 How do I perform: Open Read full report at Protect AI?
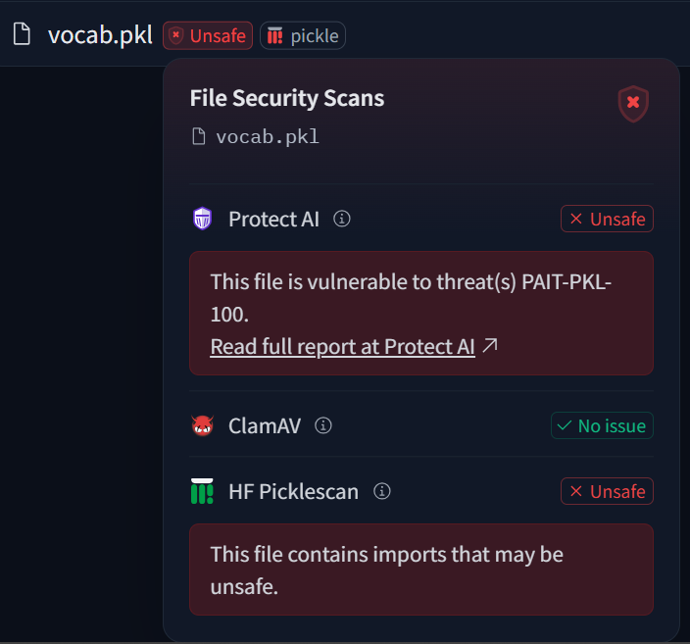point(342,346)
